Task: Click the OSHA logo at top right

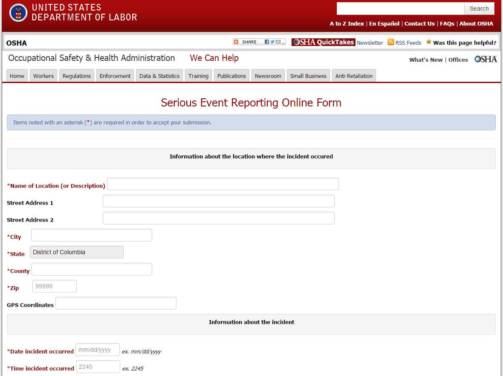Action: point(486,59)
